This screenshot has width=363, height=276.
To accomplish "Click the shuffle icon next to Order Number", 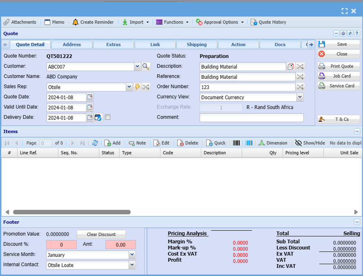I will click(300, 87).
